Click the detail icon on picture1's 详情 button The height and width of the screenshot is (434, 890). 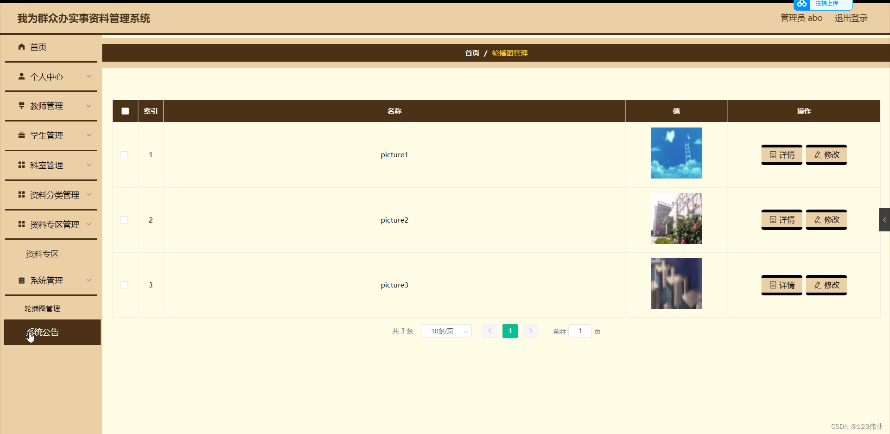click(772, 155)
